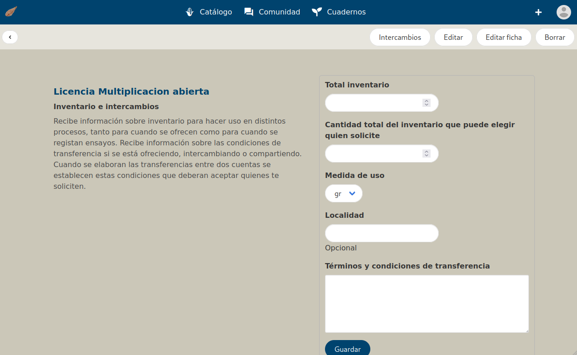Grab the textarea resize handle corner

tap(527, 331)
